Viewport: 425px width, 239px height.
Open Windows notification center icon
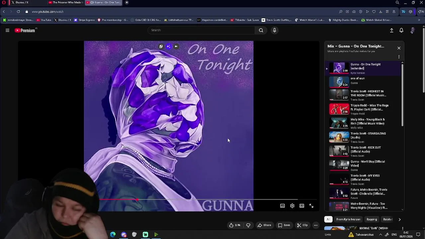[418, 235]
